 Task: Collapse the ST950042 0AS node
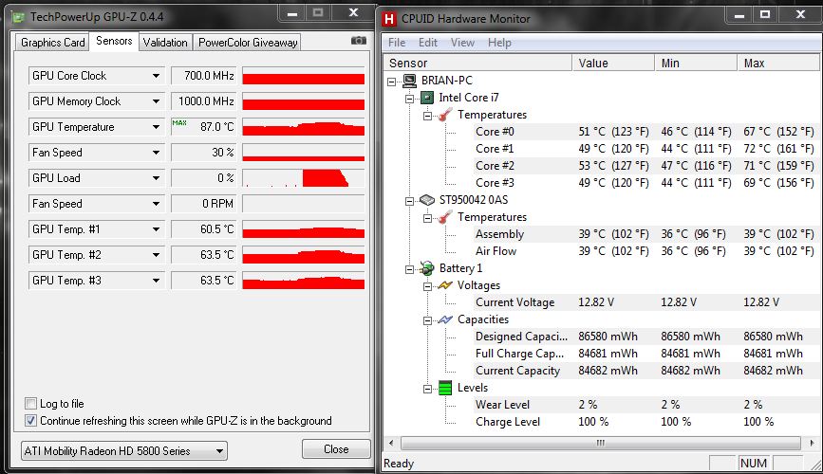(409, 201)
